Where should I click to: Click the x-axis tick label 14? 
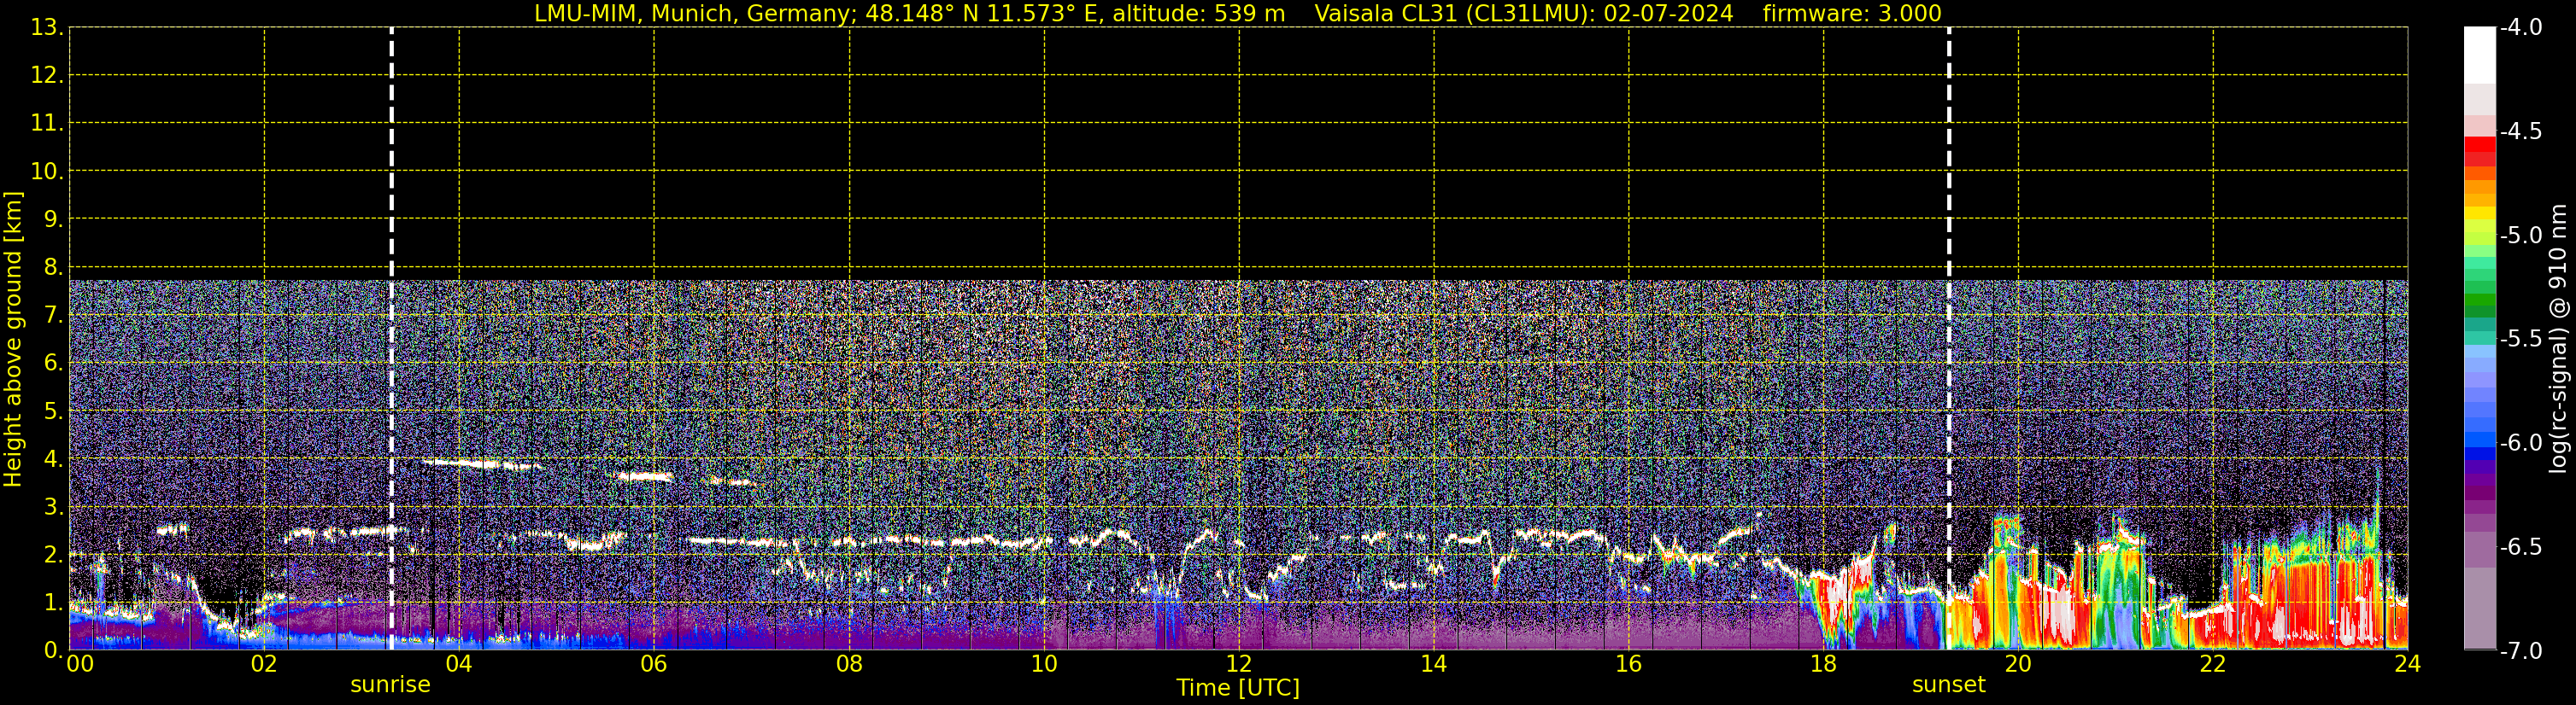point(1434,665)
